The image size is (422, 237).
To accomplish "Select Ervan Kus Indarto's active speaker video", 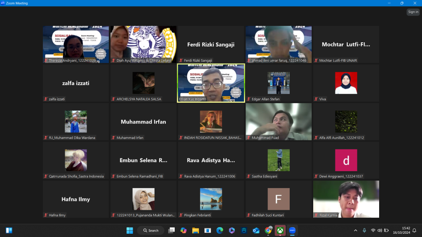I will [x=211, y=82].
